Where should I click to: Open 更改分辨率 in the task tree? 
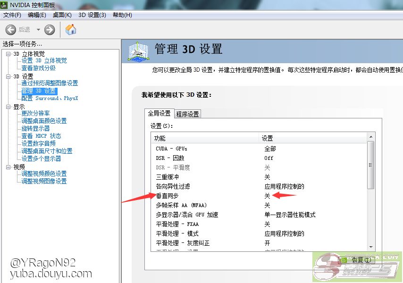click(35, 113)
